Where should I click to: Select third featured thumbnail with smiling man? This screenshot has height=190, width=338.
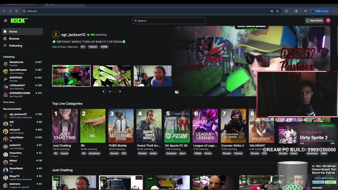[152, 76]
